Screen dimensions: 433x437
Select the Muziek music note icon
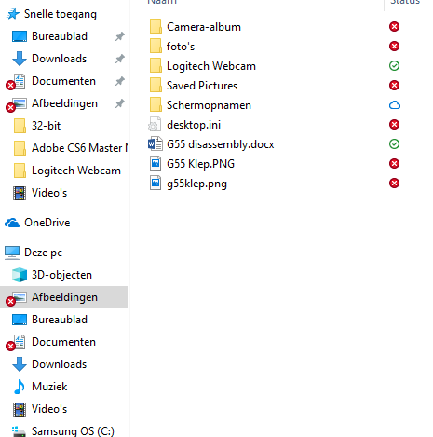coord(20,387)
